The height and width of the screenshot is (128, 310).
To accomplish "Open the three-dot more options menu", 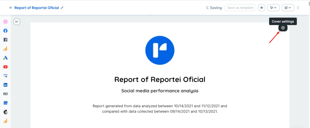I will (x=298, y=8).
